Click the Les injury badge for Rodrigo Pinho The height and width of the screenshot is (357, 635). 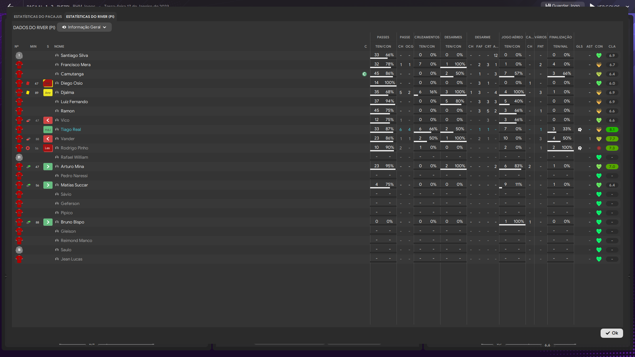(48, 148)
